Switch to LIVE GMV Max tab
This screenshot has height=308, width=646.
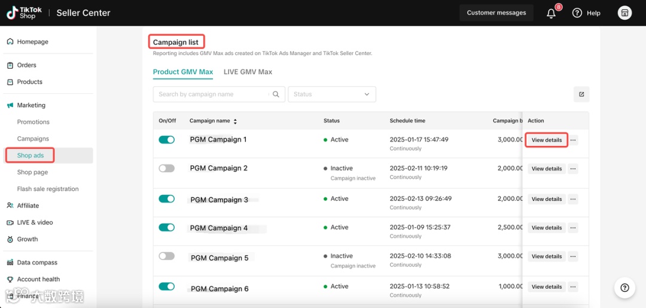[x=248, y=72]
